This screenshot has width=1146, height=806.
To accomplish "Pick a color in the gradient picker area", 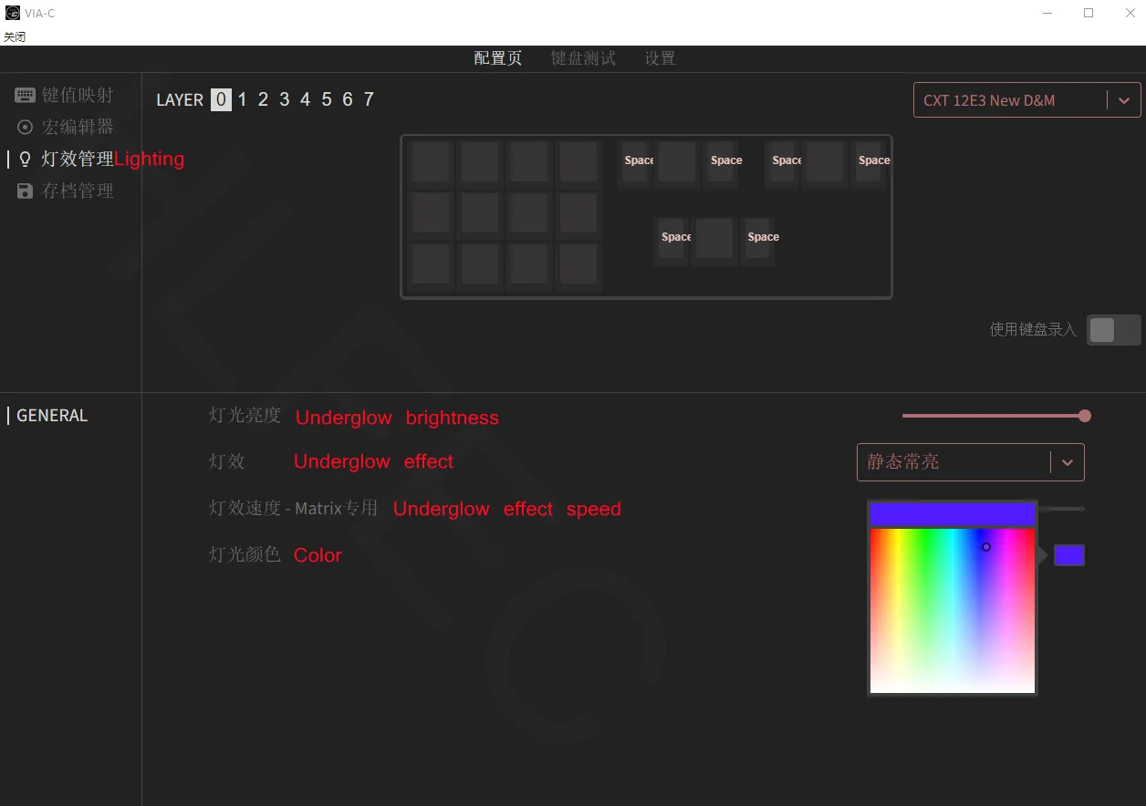I will click(953, 611).
